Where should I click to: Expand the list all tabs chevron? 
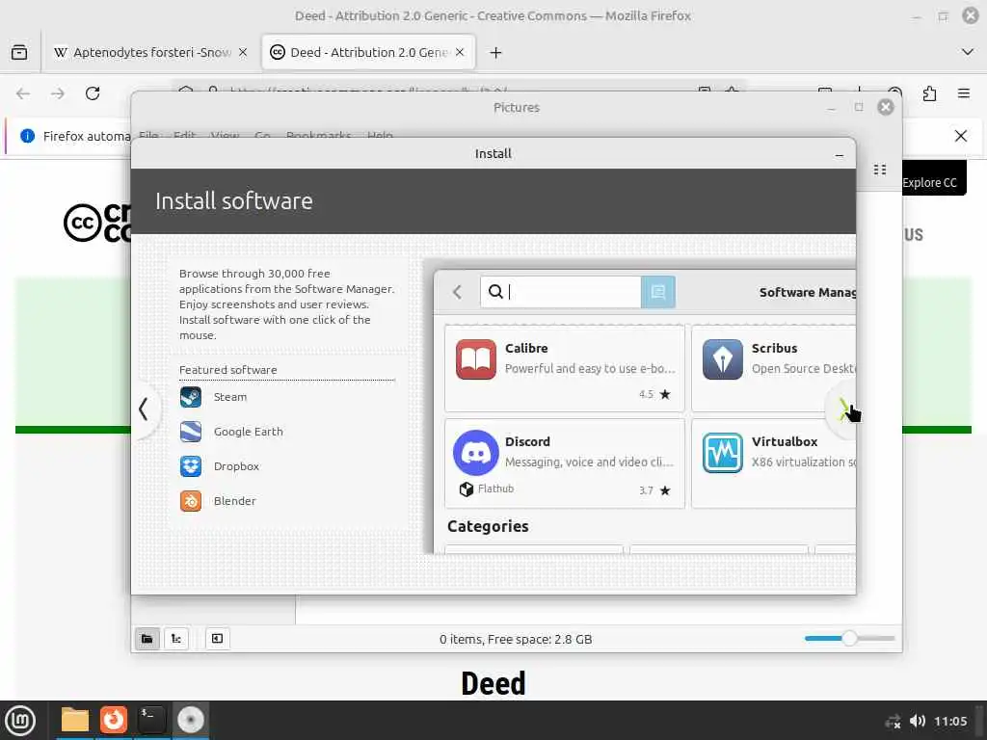tap(968, 52)
